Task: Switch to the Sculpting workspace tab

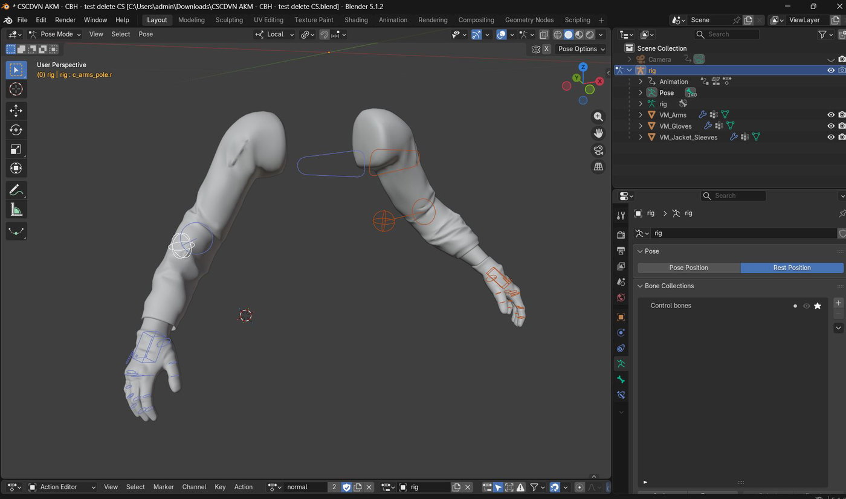Action: (229, 20)
